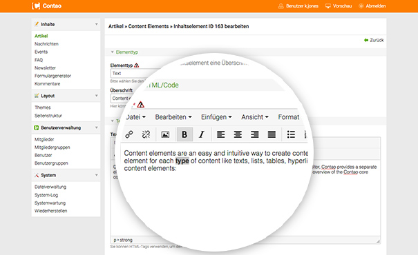Click the Elementtyp help warning icon
This screenshot has width=418, height=255.
137,65
